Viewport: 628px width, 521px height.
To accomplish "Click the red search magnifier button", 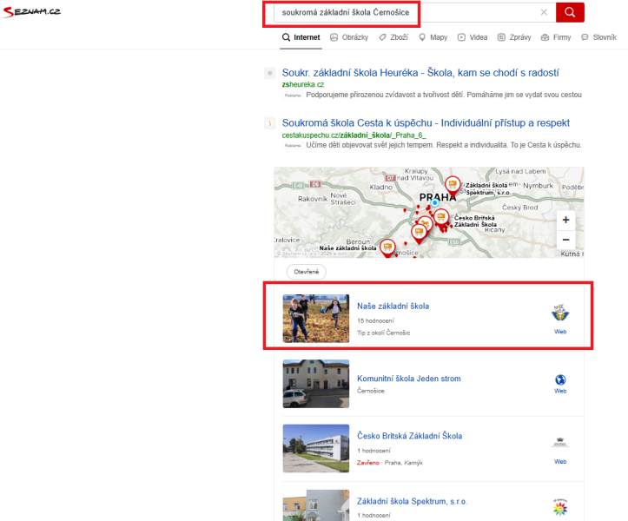I will click(x=570, y=12).
